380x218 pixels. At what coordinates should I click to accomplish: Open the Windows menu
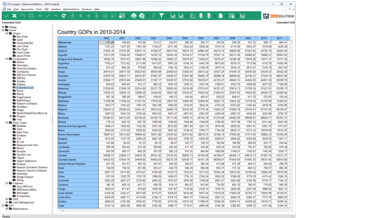[x=87, y=9]
